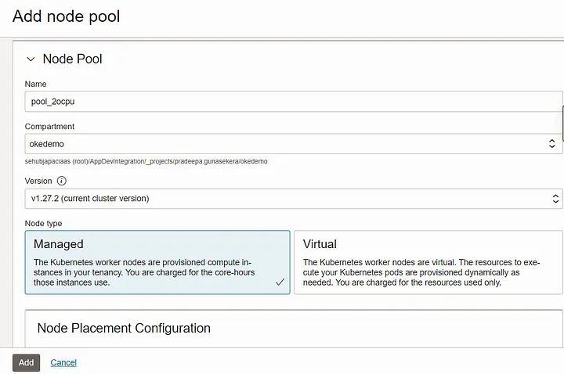
Task: Click the Compartment dropdown arrows icon
Action: 551,144
